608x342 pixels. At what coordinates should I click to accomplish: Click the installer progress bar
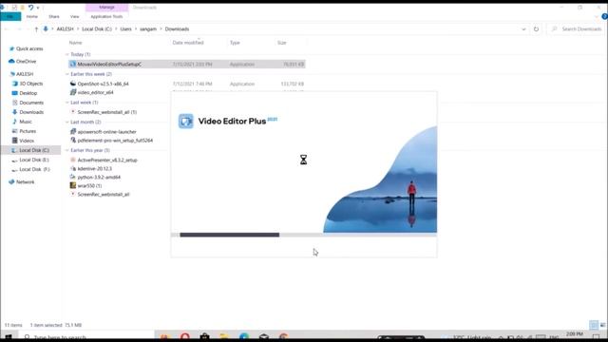[304, 235]
